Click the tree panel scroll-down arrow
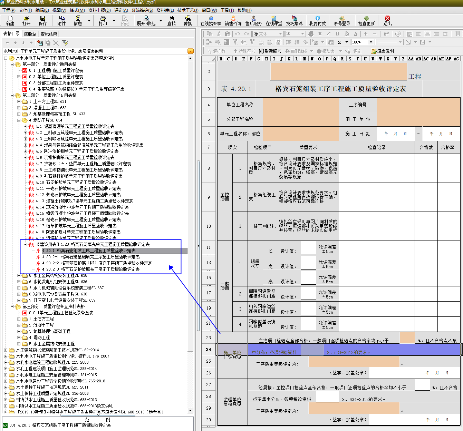463x431 pixels. tap(191, 411)
